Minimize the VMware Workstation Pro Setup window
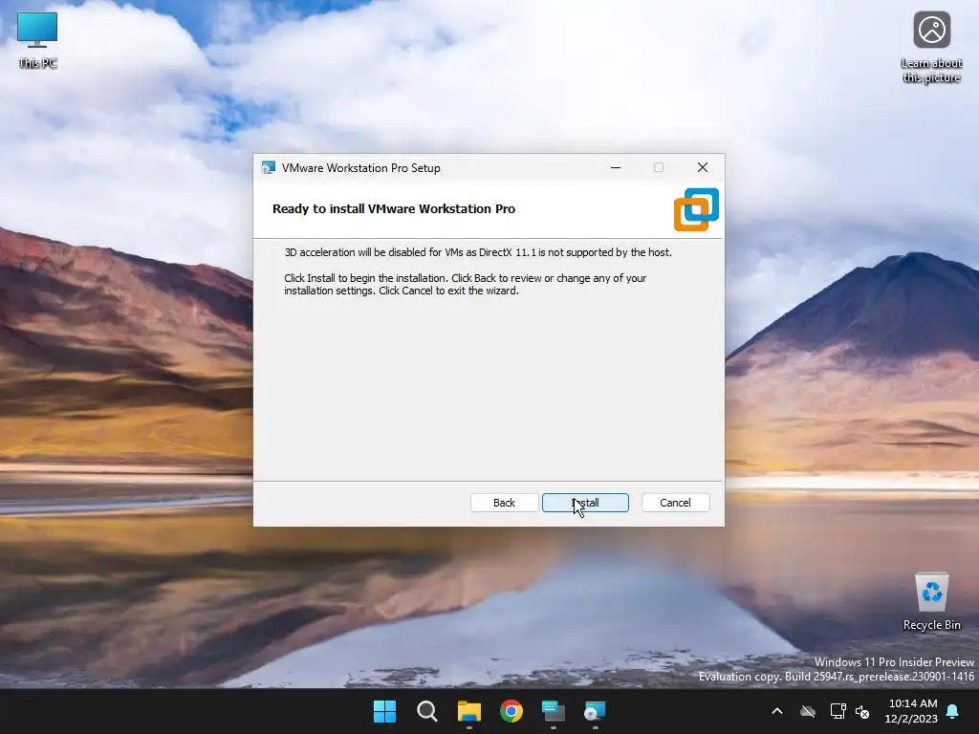 pos(616,167)
